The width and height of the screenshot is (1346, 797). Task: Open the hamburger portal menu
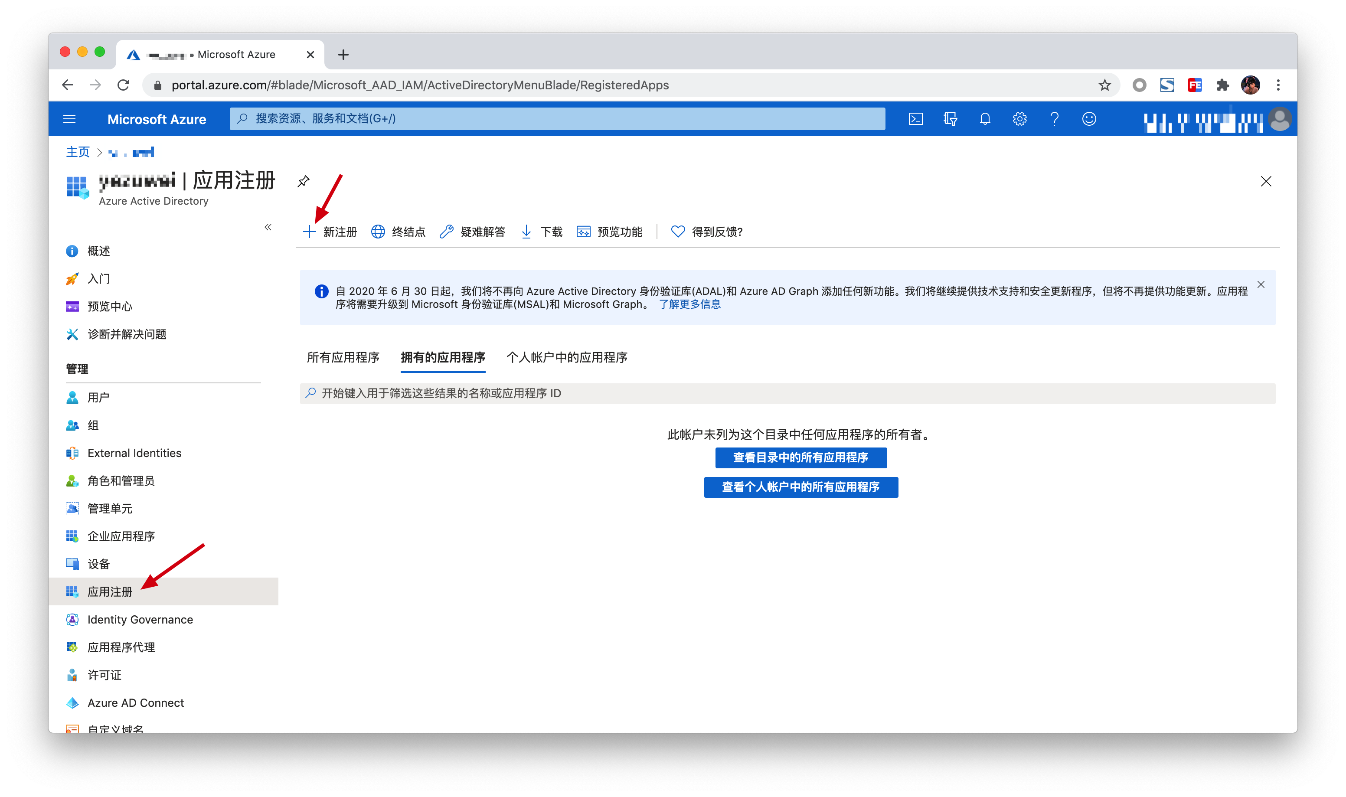point(69,119)
